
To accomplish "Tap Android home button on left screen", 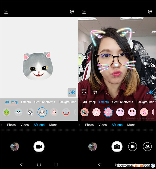I will pos(39,165).
